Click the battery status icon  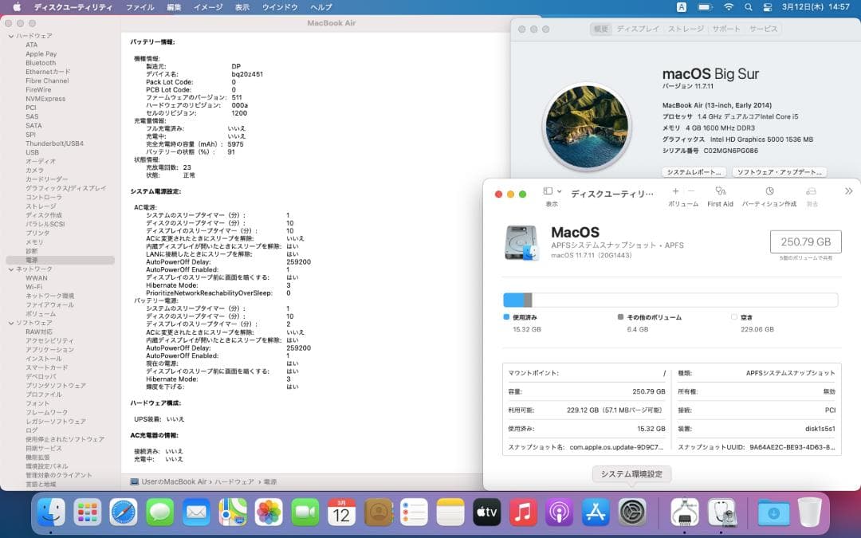pyautogui.click(x=705, y=7)
